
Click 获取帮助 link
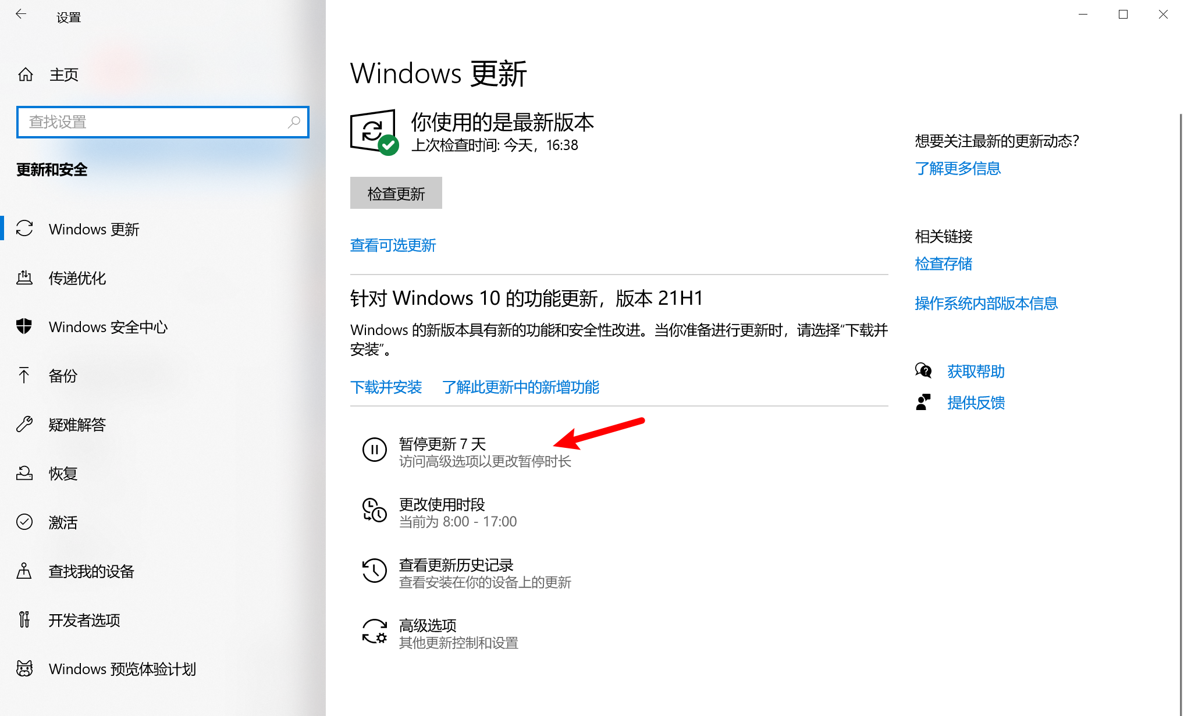click(976, 371)
